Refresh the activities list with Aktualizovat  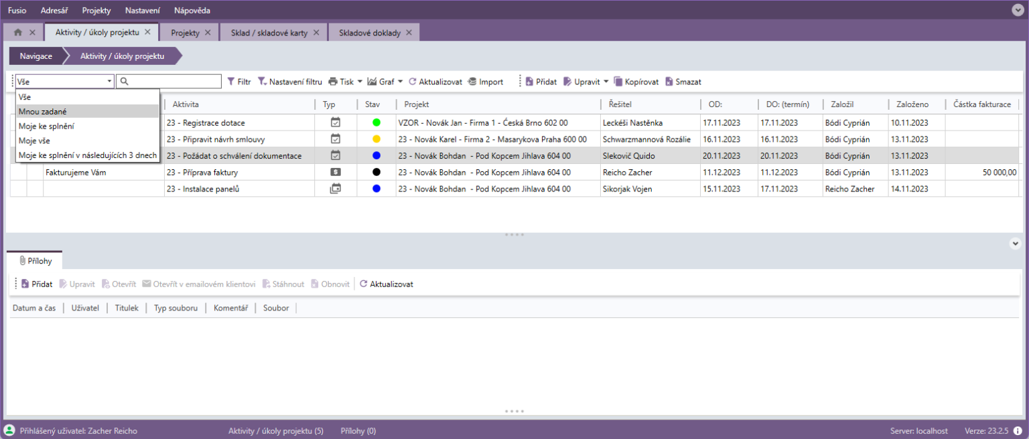point(435,82)
